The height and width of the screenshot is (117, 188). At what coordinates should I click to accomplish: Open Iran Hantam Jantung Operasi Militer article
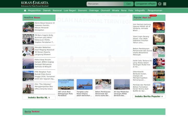click(142, 27)
